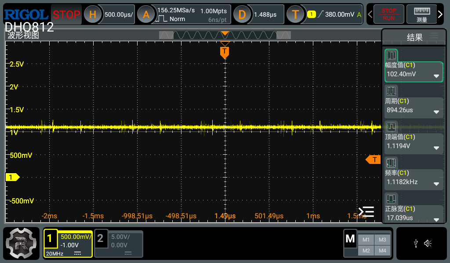Screen dimensions: 450x263
Task: Click the USB connection status icon
Action: point(416,244)
